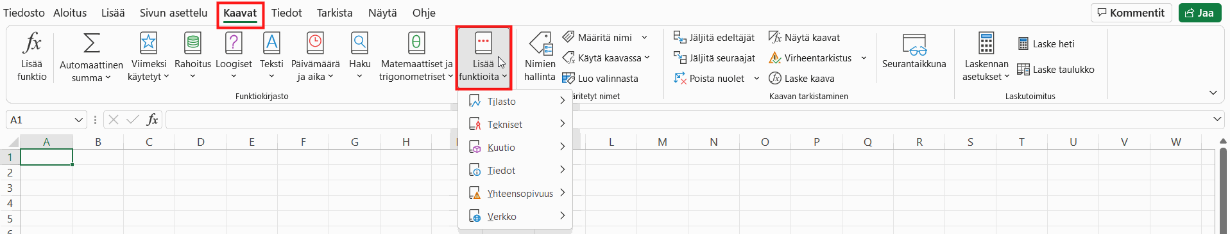1230x234 pixels.
Task: Expand the formula bar chevron
Action: click(x=1217, y=119)
